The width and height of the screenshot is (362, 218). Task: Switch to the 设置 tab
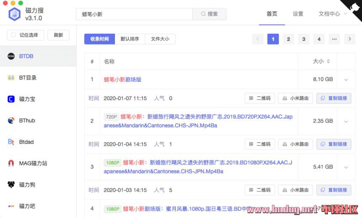(298, 14)
